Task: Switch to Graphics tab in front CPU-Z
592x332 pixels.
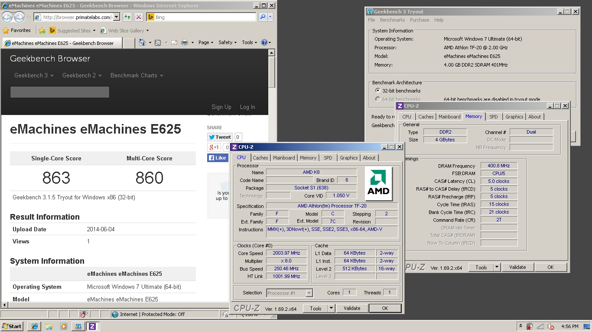Action: point(348,158)
